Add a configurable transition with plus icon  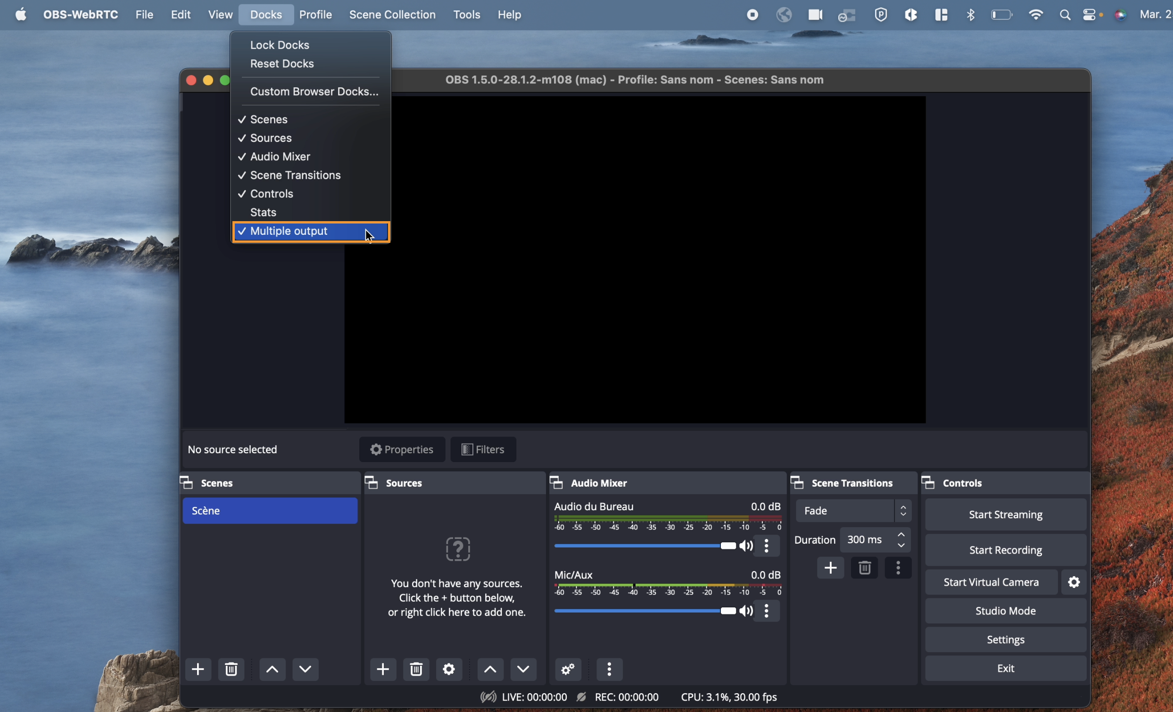tap(831, 568)
